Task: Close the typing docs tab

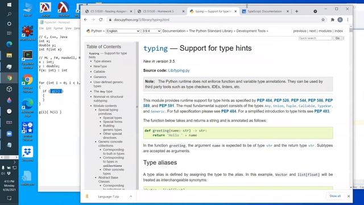Action: [235, 11]
